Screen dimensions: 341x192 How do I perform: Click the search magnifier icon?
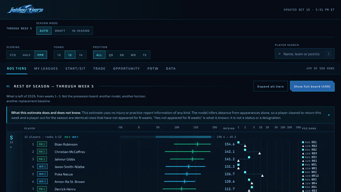280,54
